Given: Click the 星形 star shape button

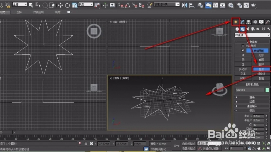Looking at the screenshot, I should tap(261, 69).
